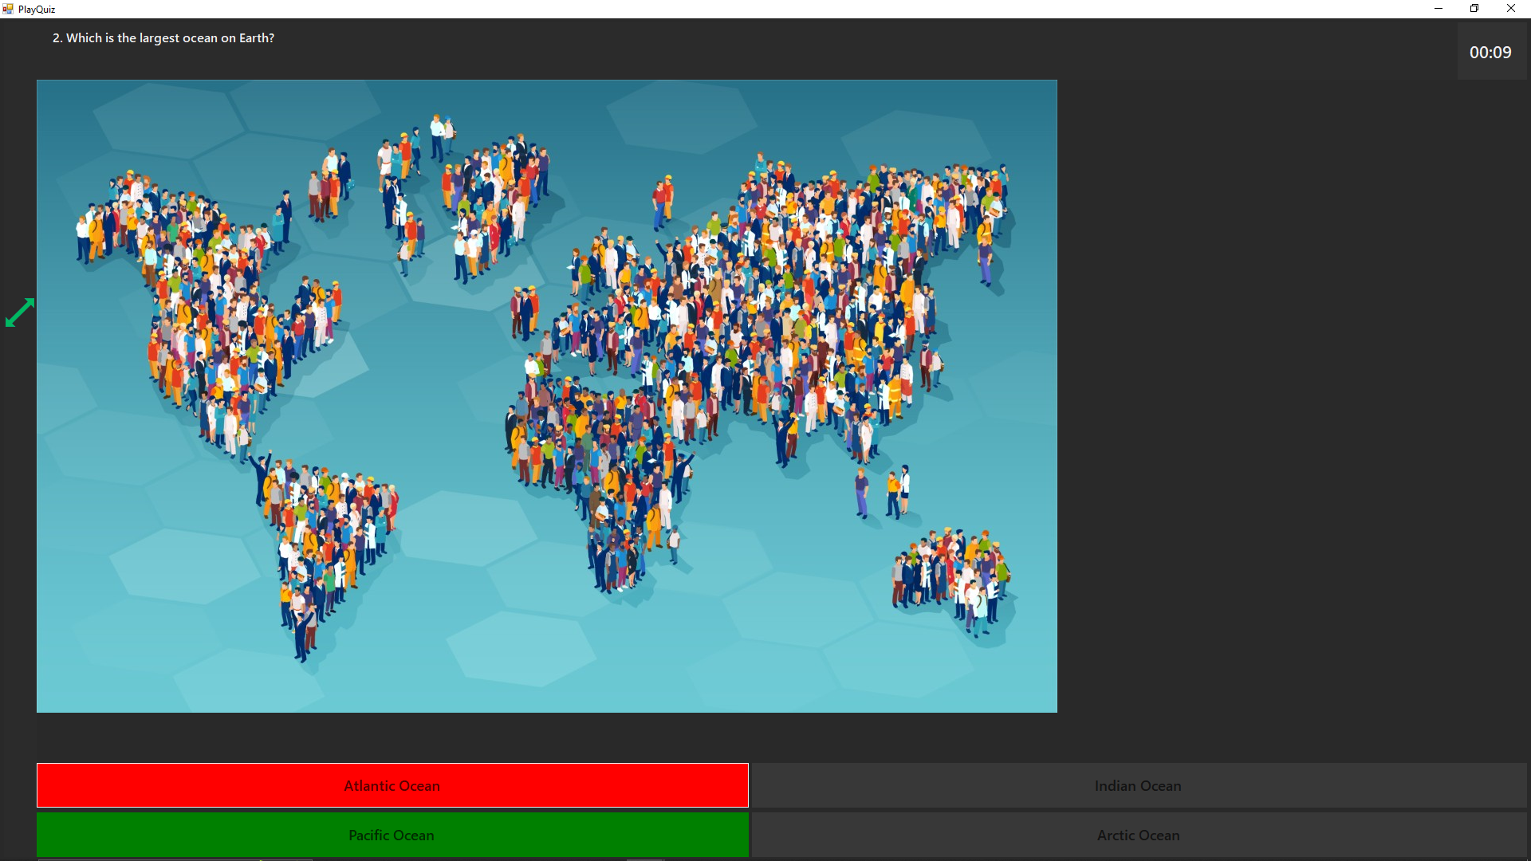Image resolution: width=1531 pixels, height=861 pixels.
Task: Click the largest ocean question text
Action: point(163,38)
